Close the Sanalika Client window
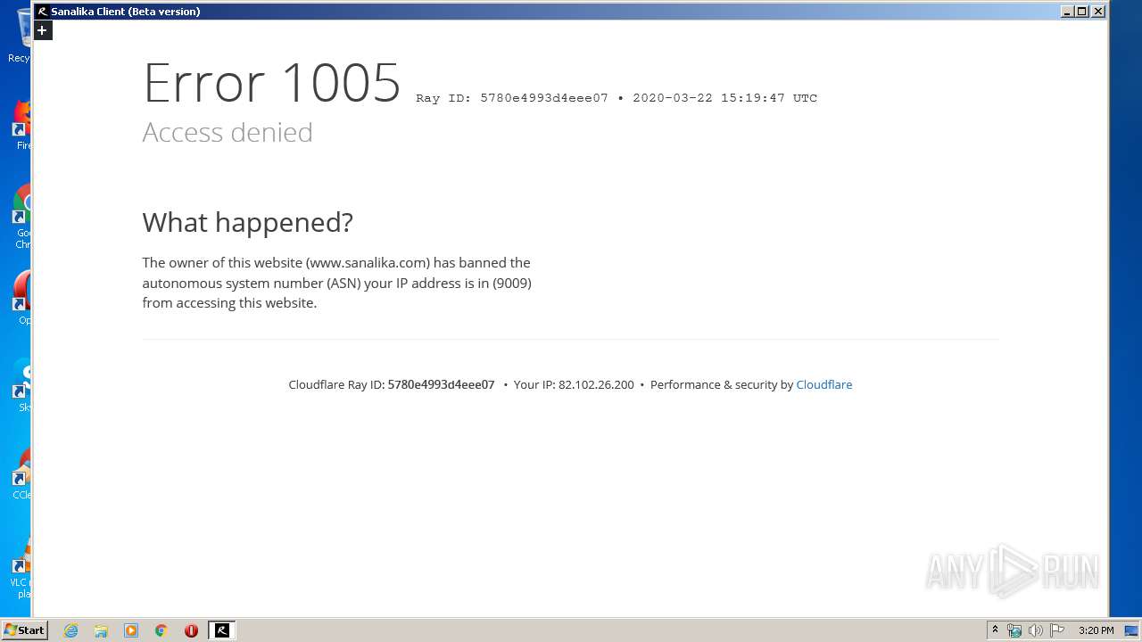Viewport: 1142px width, 642px height. (1098, 12)
